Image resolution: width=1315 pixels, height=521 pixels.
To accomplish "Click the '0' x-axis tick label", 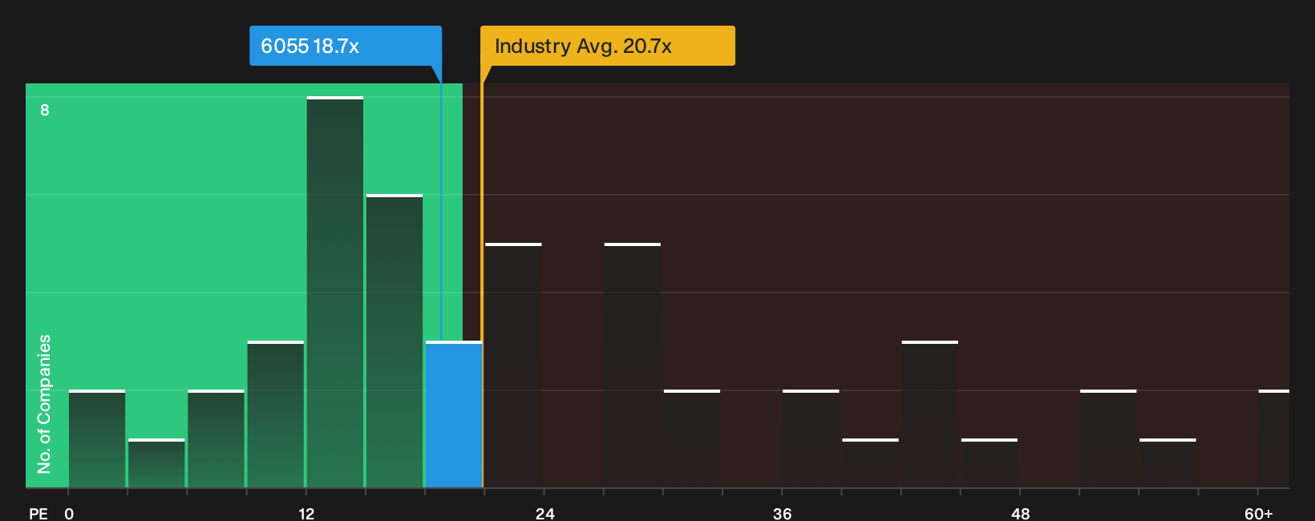I will (x=69, y=513).
